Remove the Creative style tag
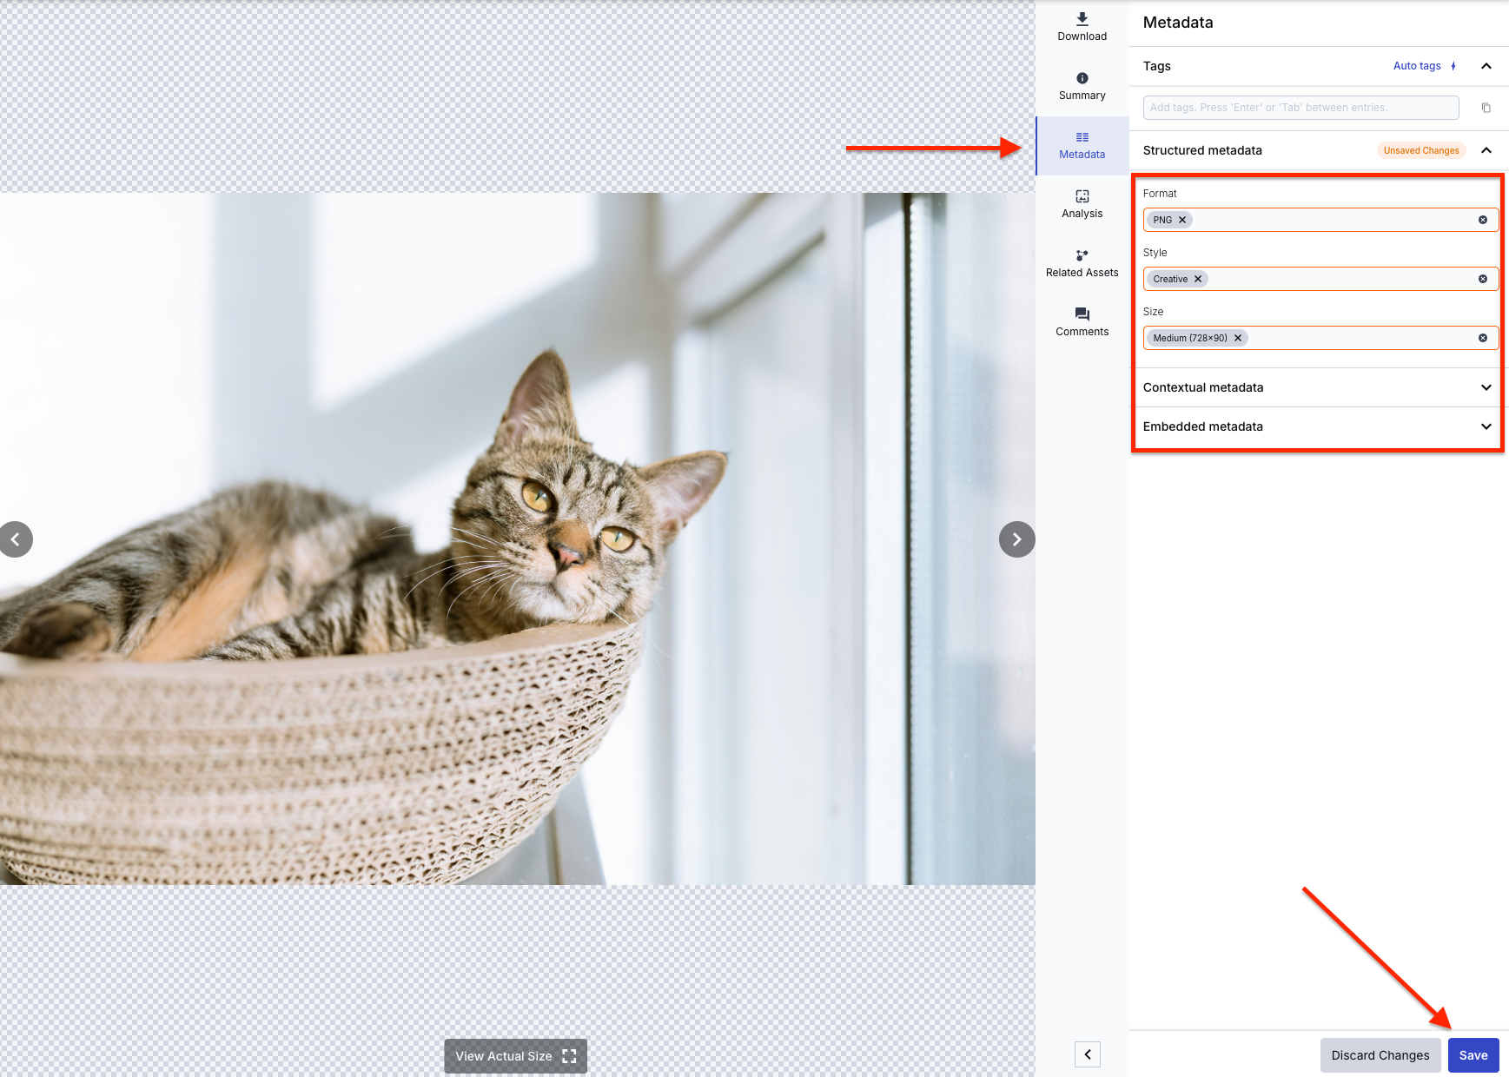Image resolution: width=1509 pixels, height=1077 pixels. 1197,279
